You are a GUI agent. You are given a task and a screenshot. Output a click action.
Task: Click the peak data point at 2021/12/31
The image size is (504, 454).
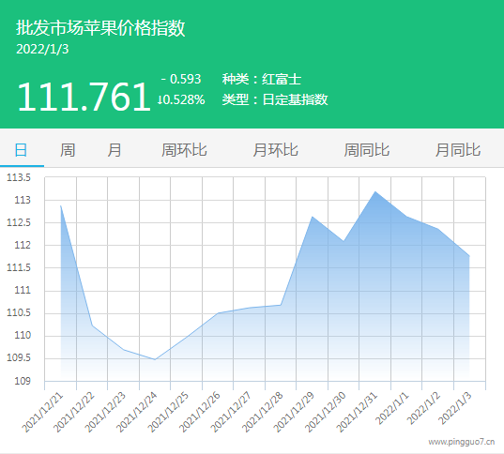(375, 191)
